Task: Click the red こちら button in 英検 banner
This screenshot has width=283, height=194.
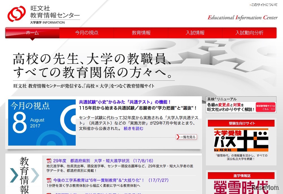Action: click(265, 107)
